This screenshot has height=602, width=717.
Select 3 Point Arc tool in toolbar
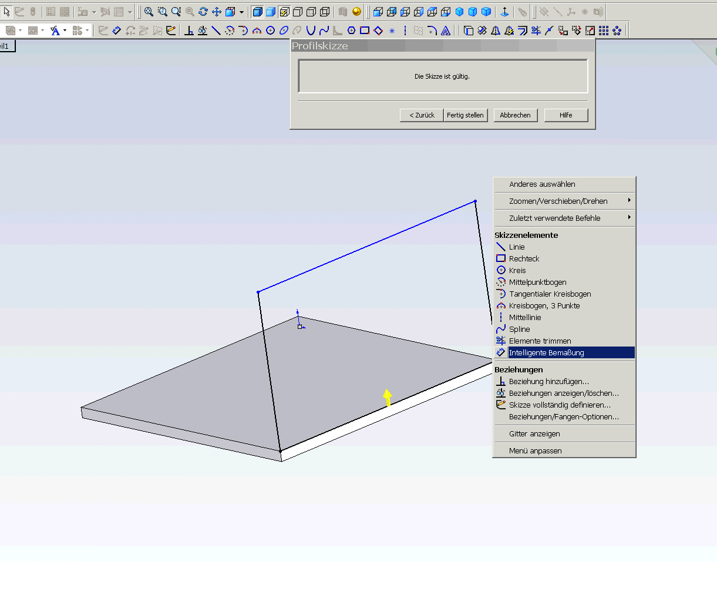point(257,30)
